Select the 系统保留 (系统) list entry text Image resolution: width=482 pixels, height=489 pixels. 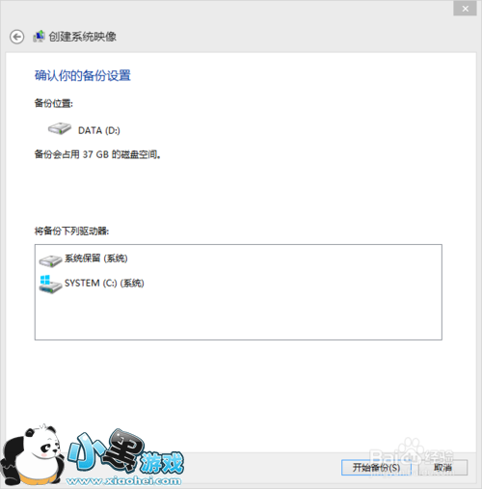coord(95,258)
